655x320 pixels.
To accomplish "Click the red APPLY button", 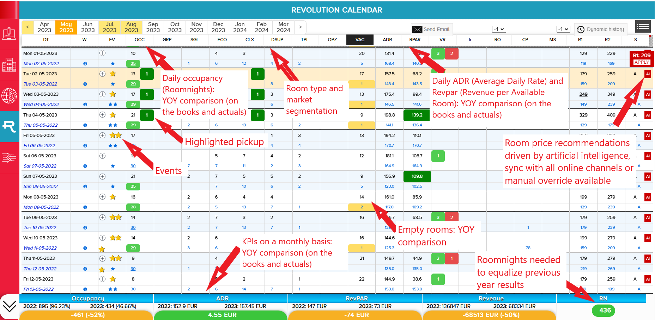I will point(642,62).
